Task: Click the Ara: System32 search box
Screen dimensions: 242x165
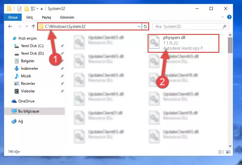Action: point(191,26)
